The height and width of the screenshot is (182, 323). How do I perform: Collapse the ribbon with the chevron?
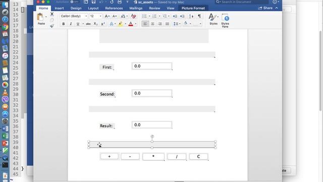(277, 8)
